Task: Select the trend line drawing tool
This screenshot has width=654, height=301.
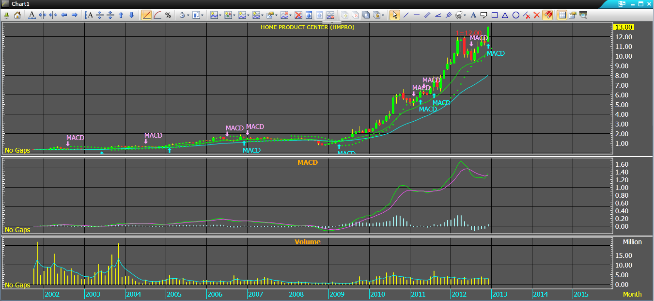Action: [x=405, y=15]
